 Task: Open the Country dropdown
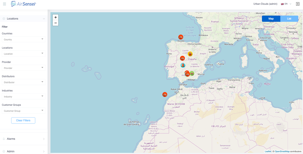(23, 39)
